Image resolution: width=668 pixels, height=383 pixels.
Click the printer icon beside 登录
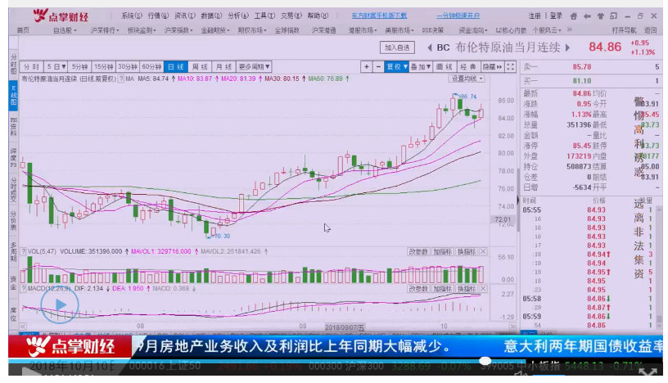pyautogui.click(x=573, y=16)
